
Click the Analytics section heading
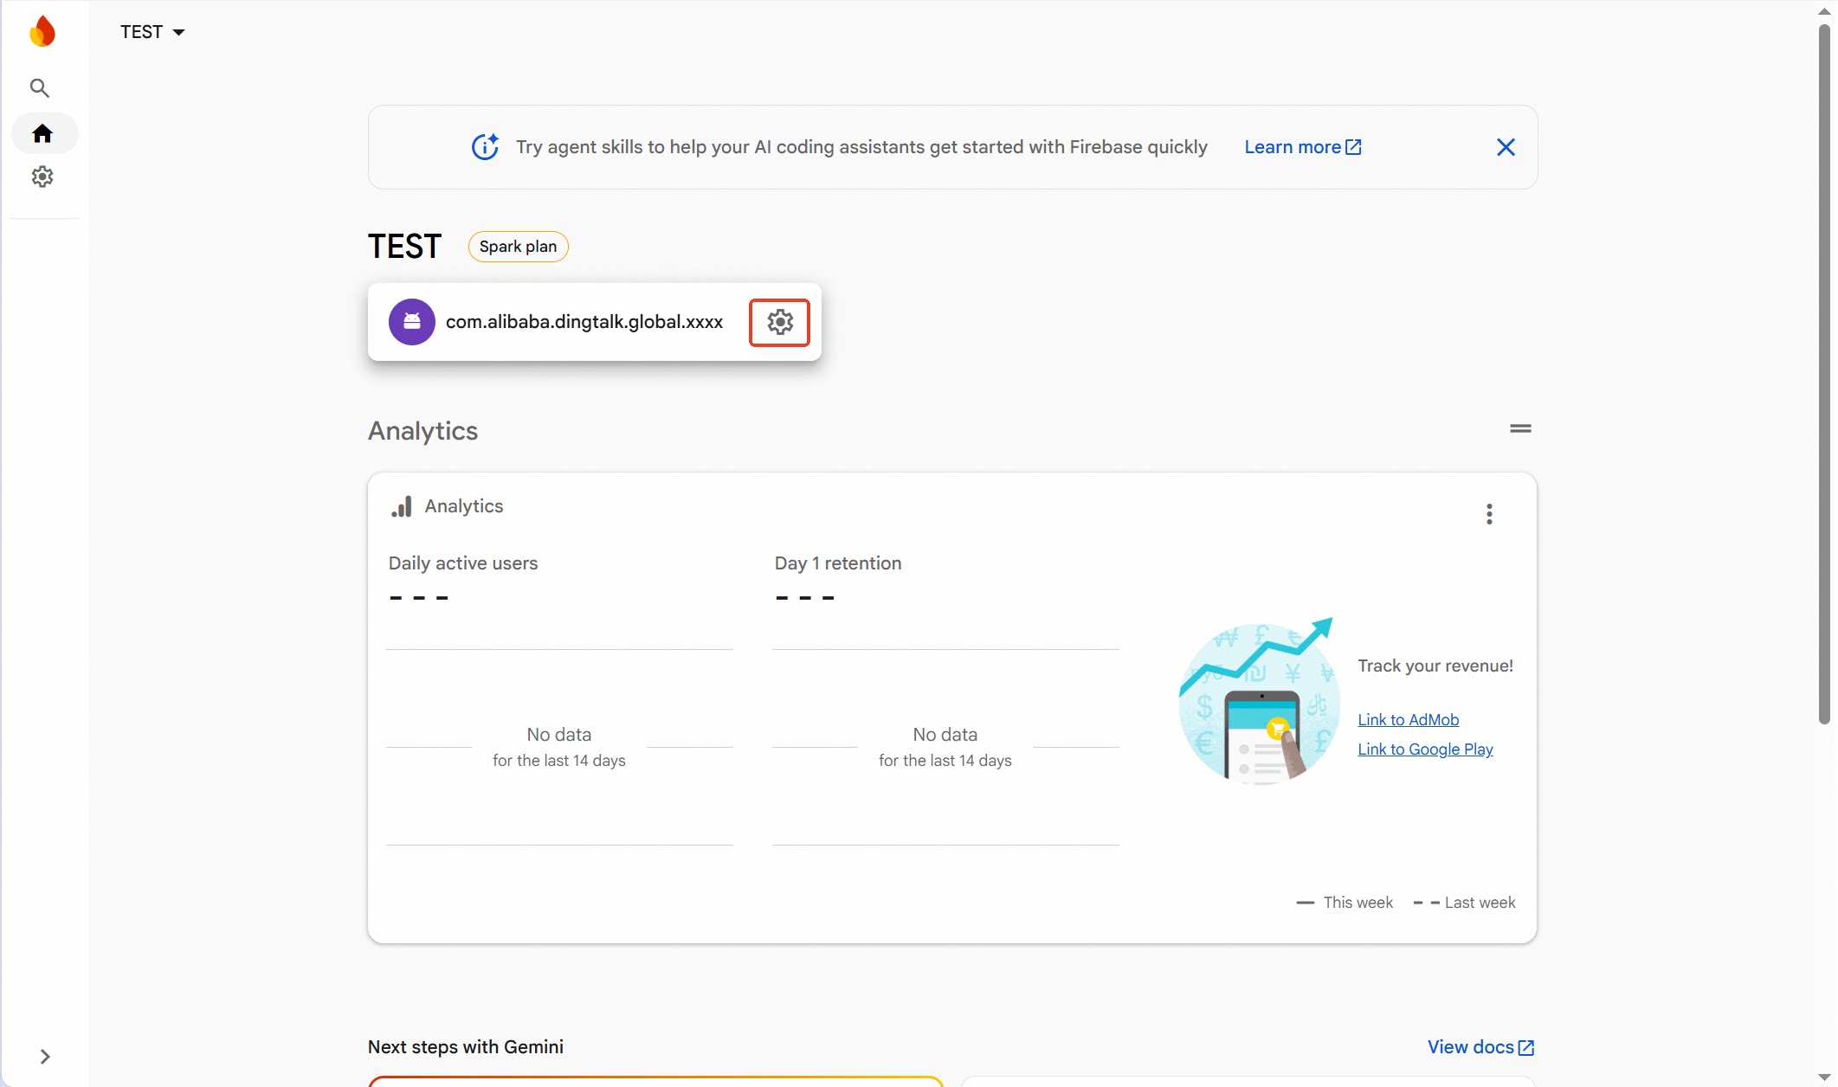[x=422, y=431]
